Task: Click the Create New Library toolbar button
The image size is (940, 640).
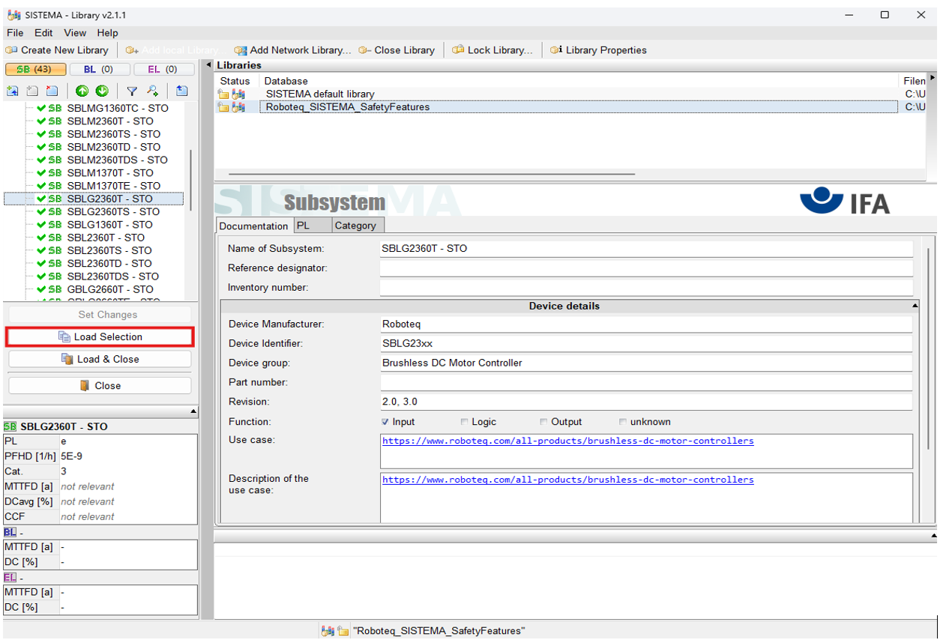Action: pos(57,50)
